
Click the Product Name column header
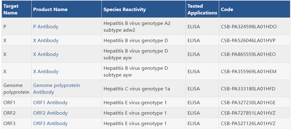[x=66, y=9]
